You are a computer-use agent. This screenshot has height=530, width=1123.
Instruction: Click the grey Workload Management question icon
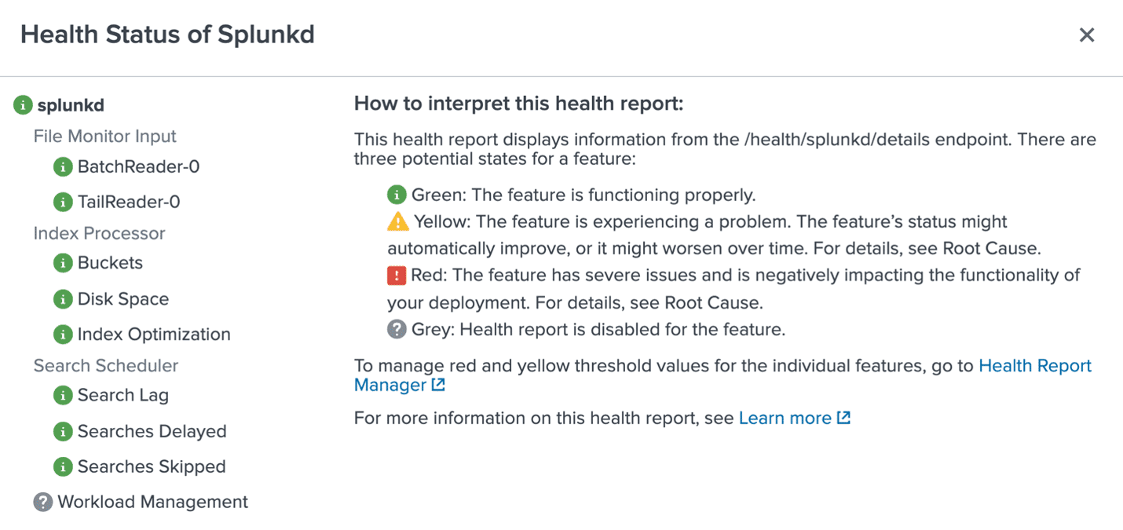tap(43, 502)
